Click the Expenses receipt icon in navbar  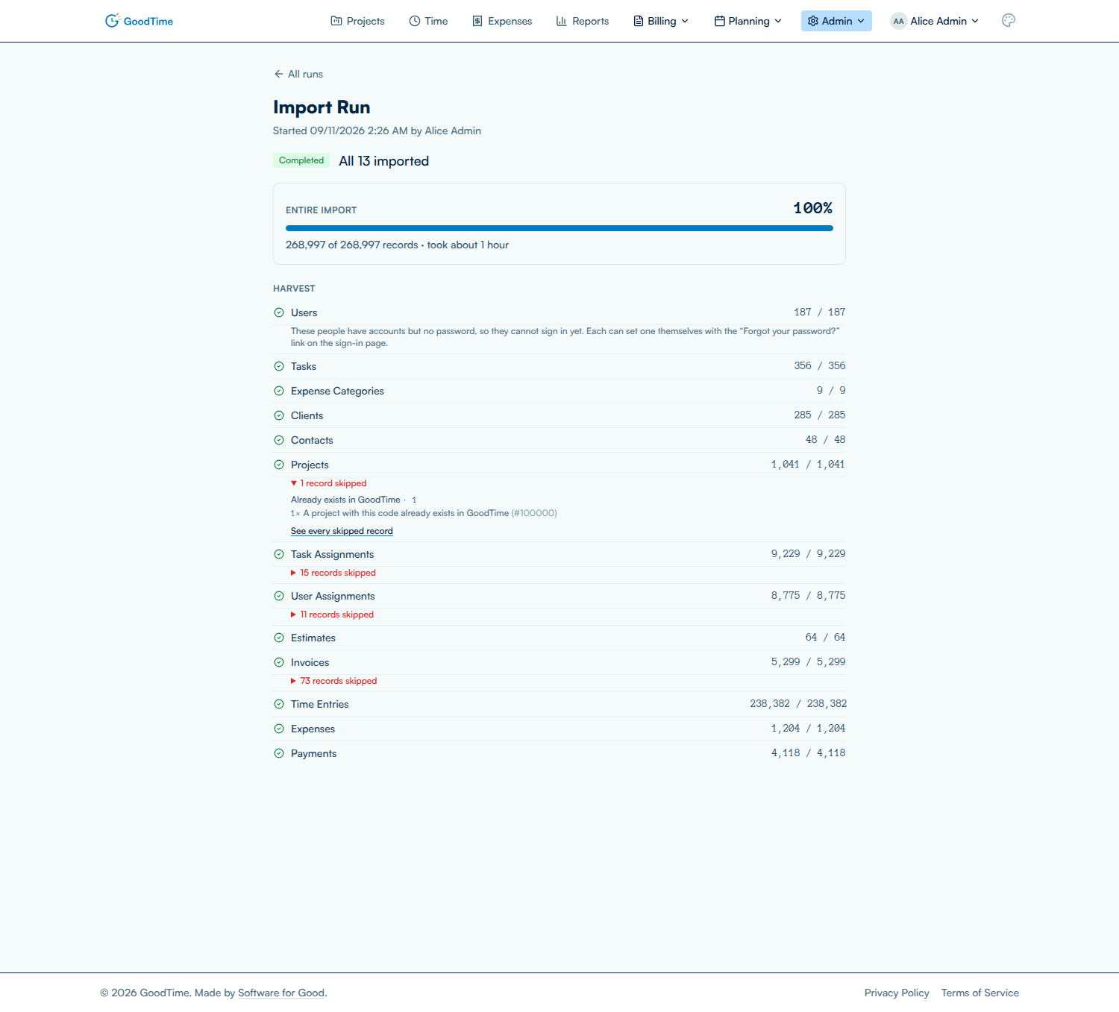pos(477,21)
